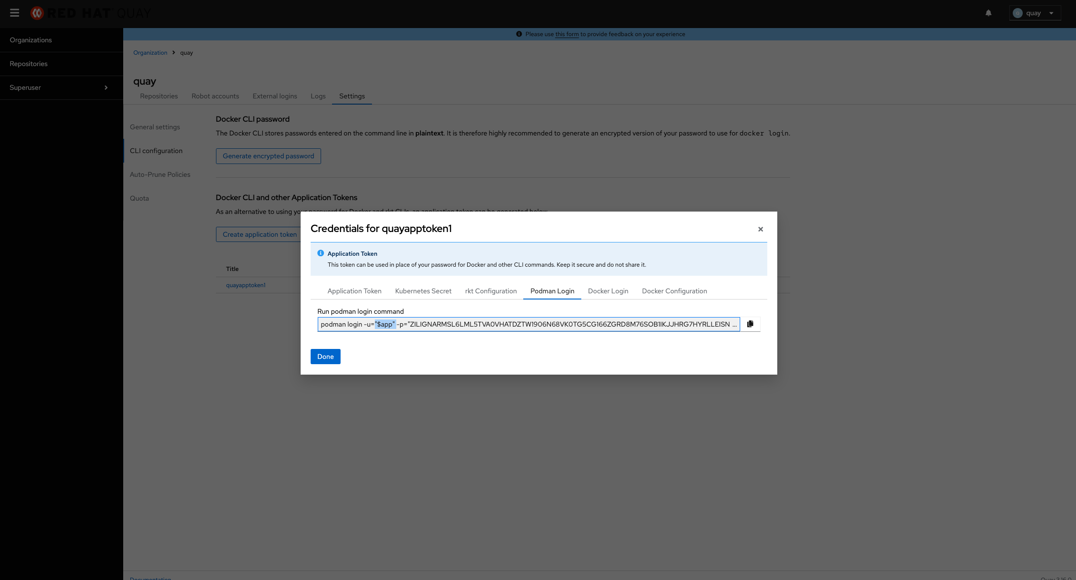1076x580 pixels.
Task: Switch to Docker Configuration tab
Action: (x=674, y=291)
